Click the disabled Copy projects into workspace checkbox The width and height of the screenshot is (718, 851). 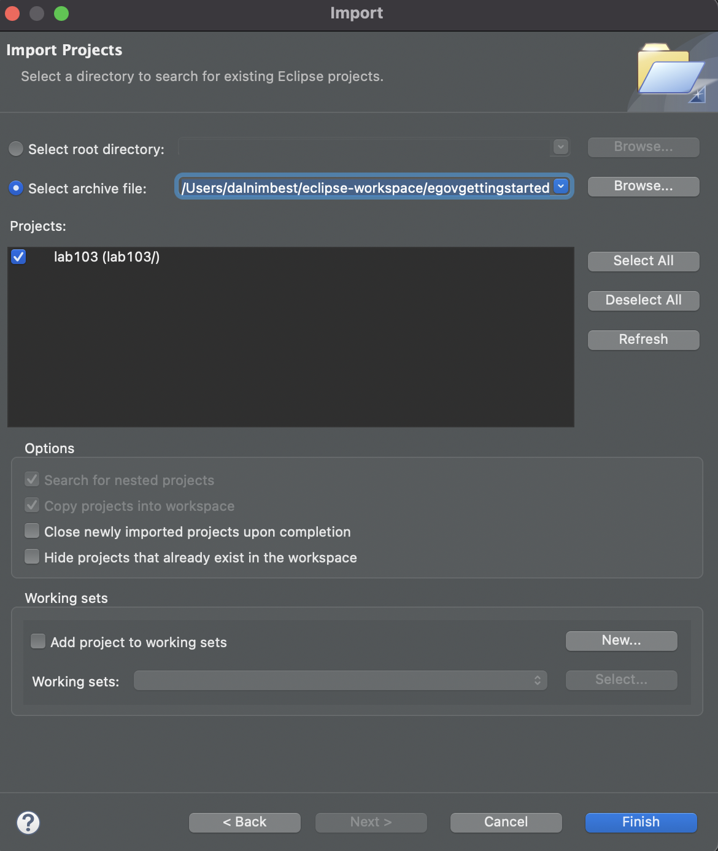point(32,505)
